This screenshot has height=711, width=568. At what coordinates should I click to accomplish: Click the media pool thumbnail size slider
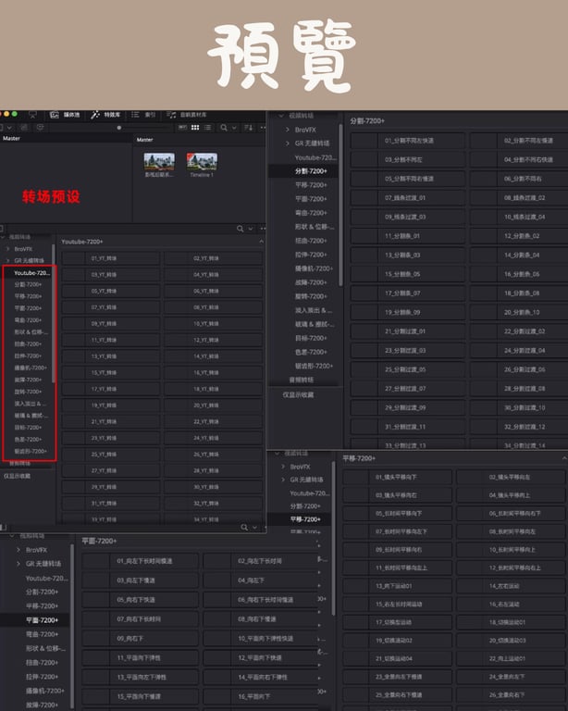[119, 128]
